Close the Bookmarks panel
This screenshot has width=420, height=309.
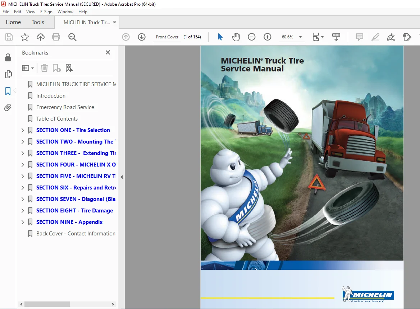pos(108,52)
